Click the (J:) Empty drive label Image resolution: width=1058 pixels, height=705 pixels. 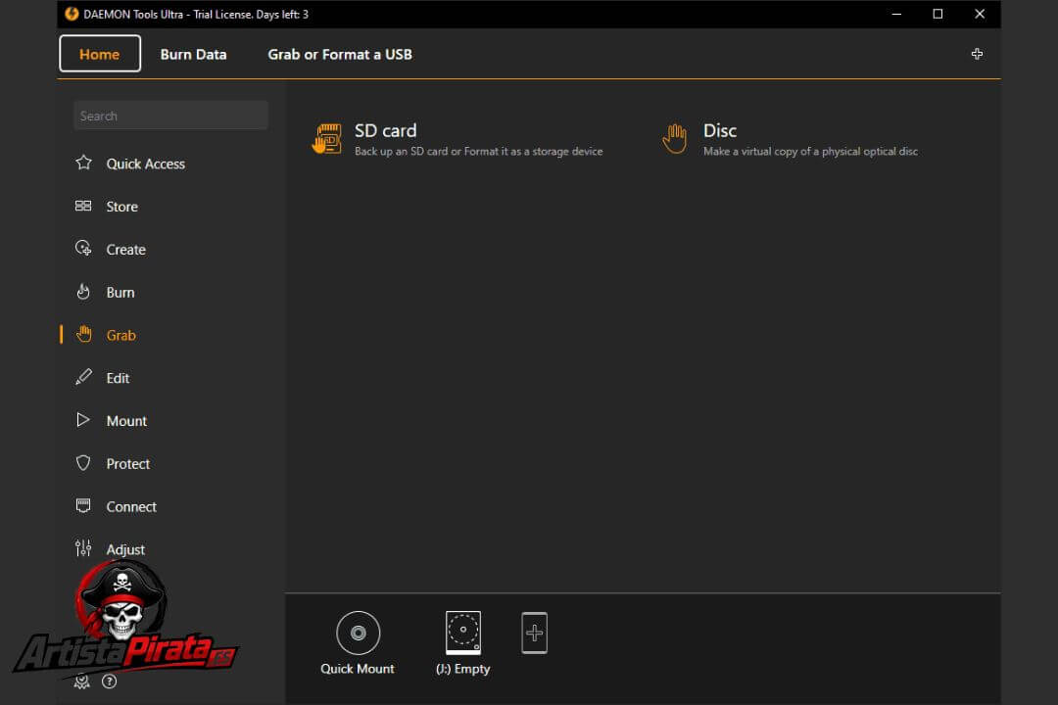(462, 669)
